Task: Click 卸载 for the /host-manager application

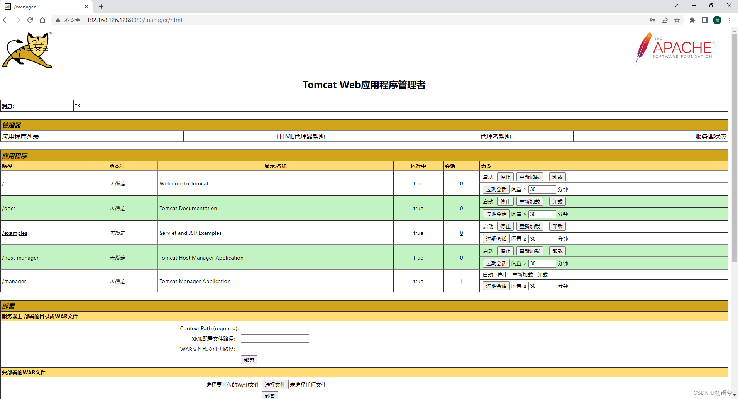Action: click(557, 251)
